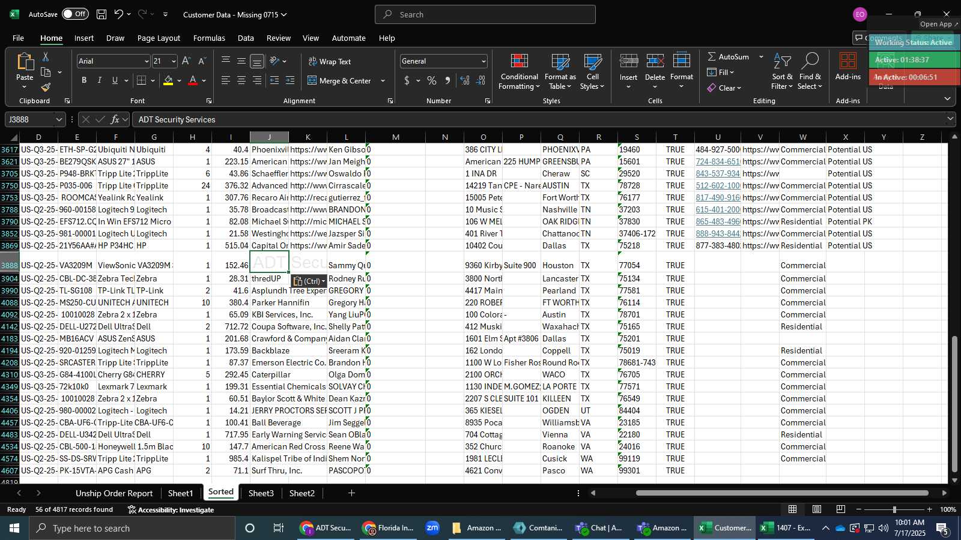This screenshot has height=540, width=961.
Task: Switch to Page Layout view in status bar
Action: click(x=817, y=509)
